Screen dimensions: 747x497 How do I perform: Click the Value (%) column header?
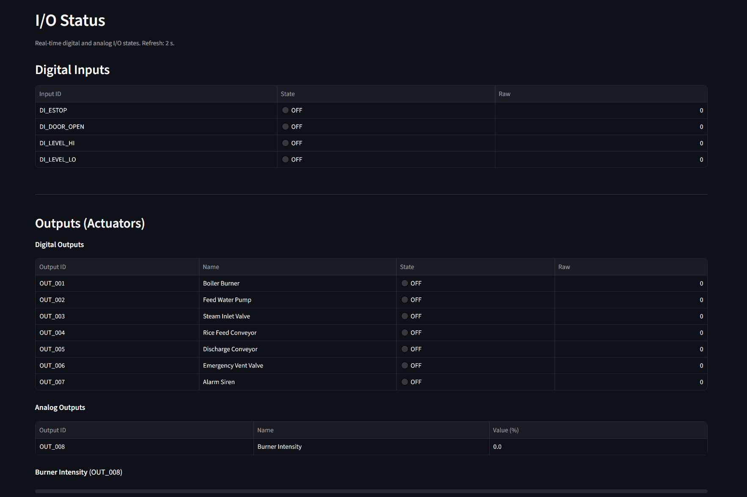click(505, 430)
